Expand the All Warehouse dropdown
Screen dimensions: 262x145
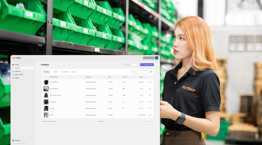130,65
